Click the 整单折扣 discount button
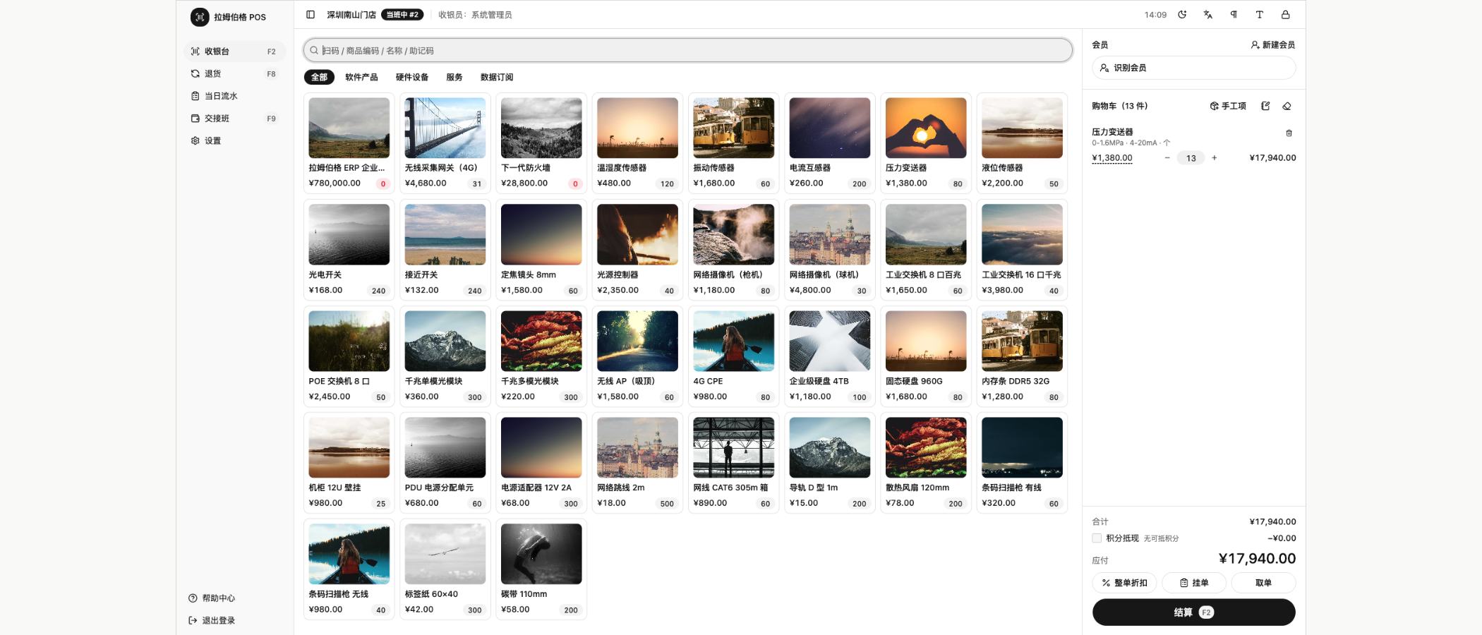The height and width of the screenshot is (635, 1482). pyautogui.click(x=1125, y=583)
